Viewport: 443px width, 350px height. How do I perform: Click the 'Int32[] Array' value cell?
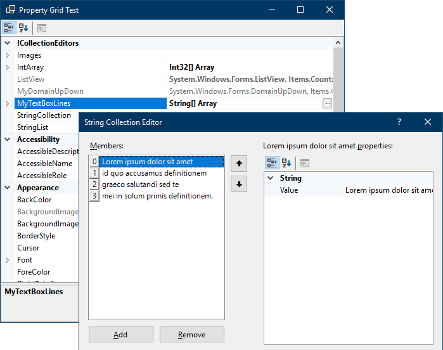pyautogui.click(x=250, y=67)
